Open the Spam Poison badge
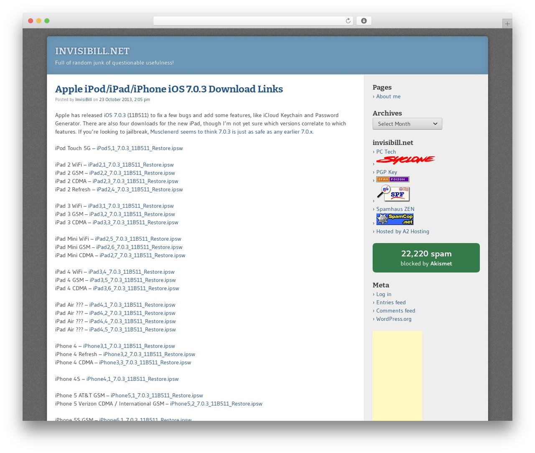Screen dimensions: 535x453 pyautogui.click(x=392, y=179)
